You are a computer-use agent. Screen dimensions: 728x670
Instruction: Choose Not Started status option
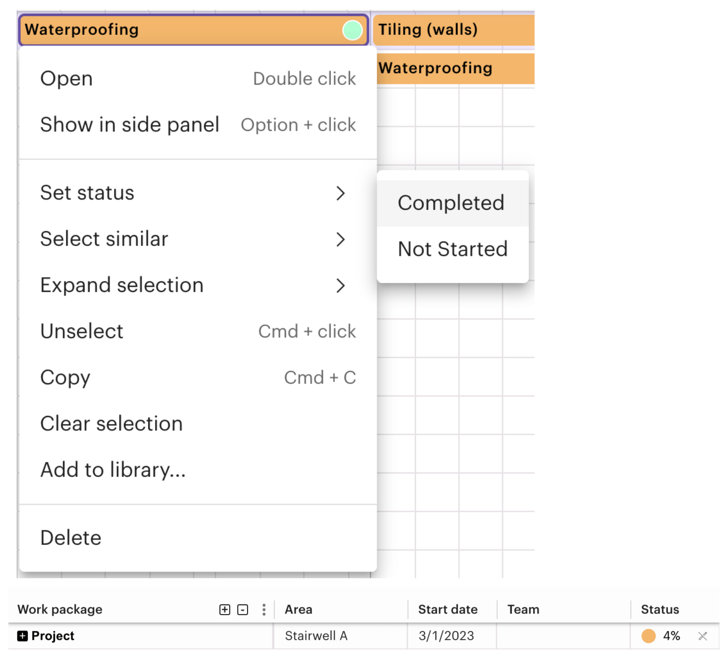pos(452,249)
